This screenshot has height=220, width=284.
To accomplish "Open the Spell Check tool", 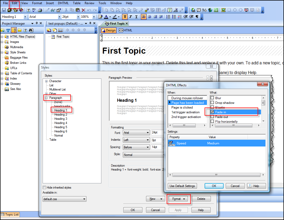I will 34,10.
